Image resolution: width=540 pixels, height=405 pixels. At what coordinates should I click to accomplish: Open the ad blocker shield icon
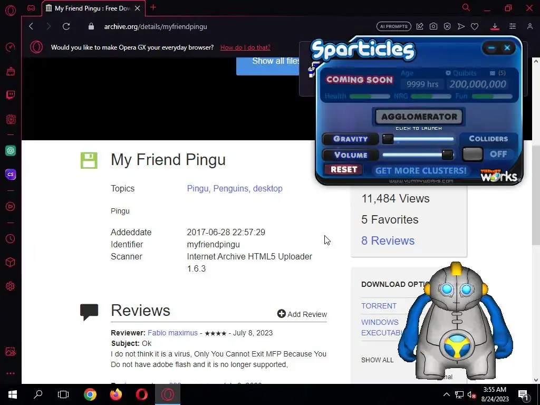click(447, 26)
